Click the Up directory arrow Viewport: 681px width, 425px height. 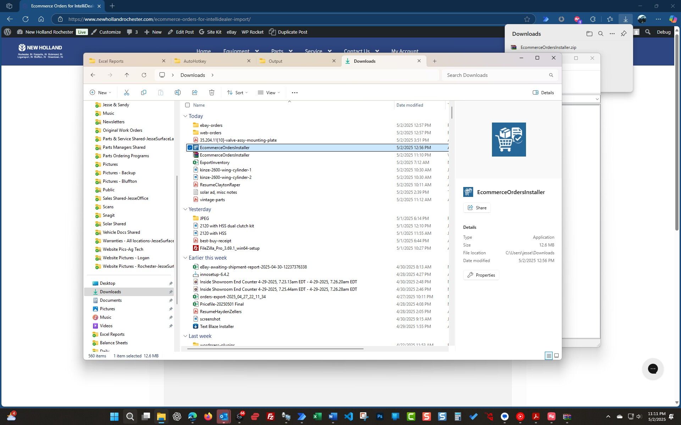pos(127,75)
